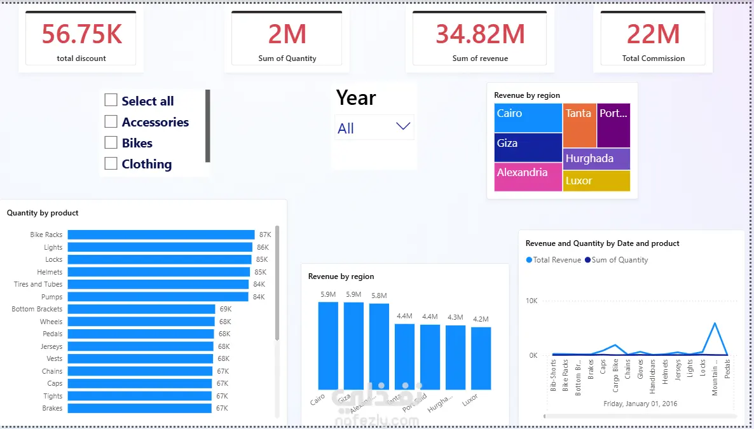Image resolution: width=754 pixels, height=429 pixels.
Task: Open the Year dropdown showing All
Action: [374, 128]
